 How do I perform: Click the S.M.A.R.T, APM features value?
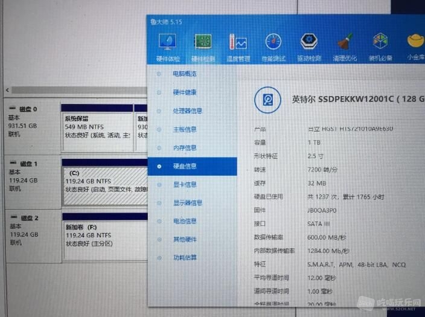[x=356, y=264]
